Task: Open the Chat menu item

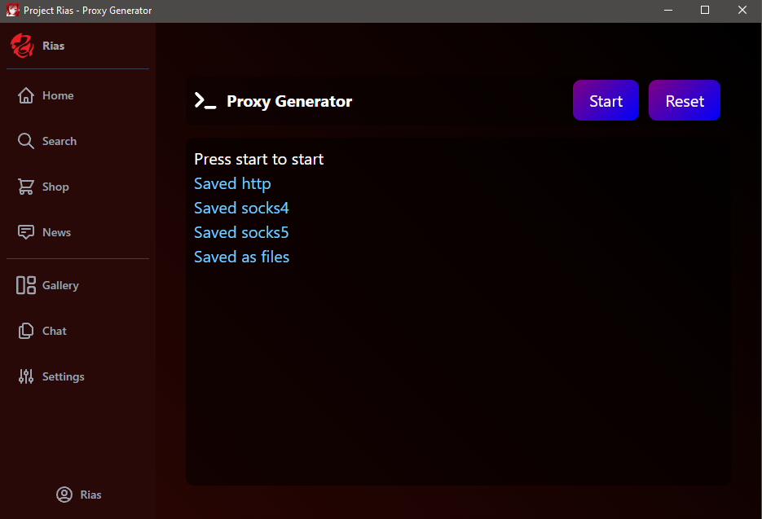Action: tap(54, 331)
